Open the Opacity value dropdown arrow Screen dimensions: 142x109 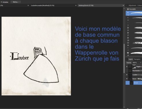click(141, 63)
